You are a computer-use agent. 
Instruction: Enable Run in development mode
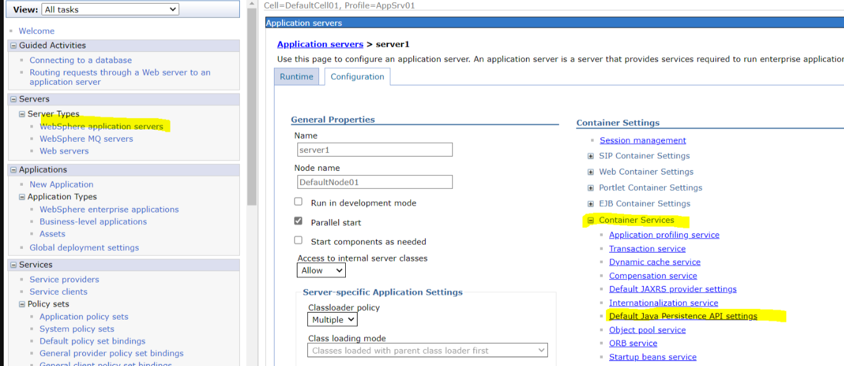(x=298, y=201)
